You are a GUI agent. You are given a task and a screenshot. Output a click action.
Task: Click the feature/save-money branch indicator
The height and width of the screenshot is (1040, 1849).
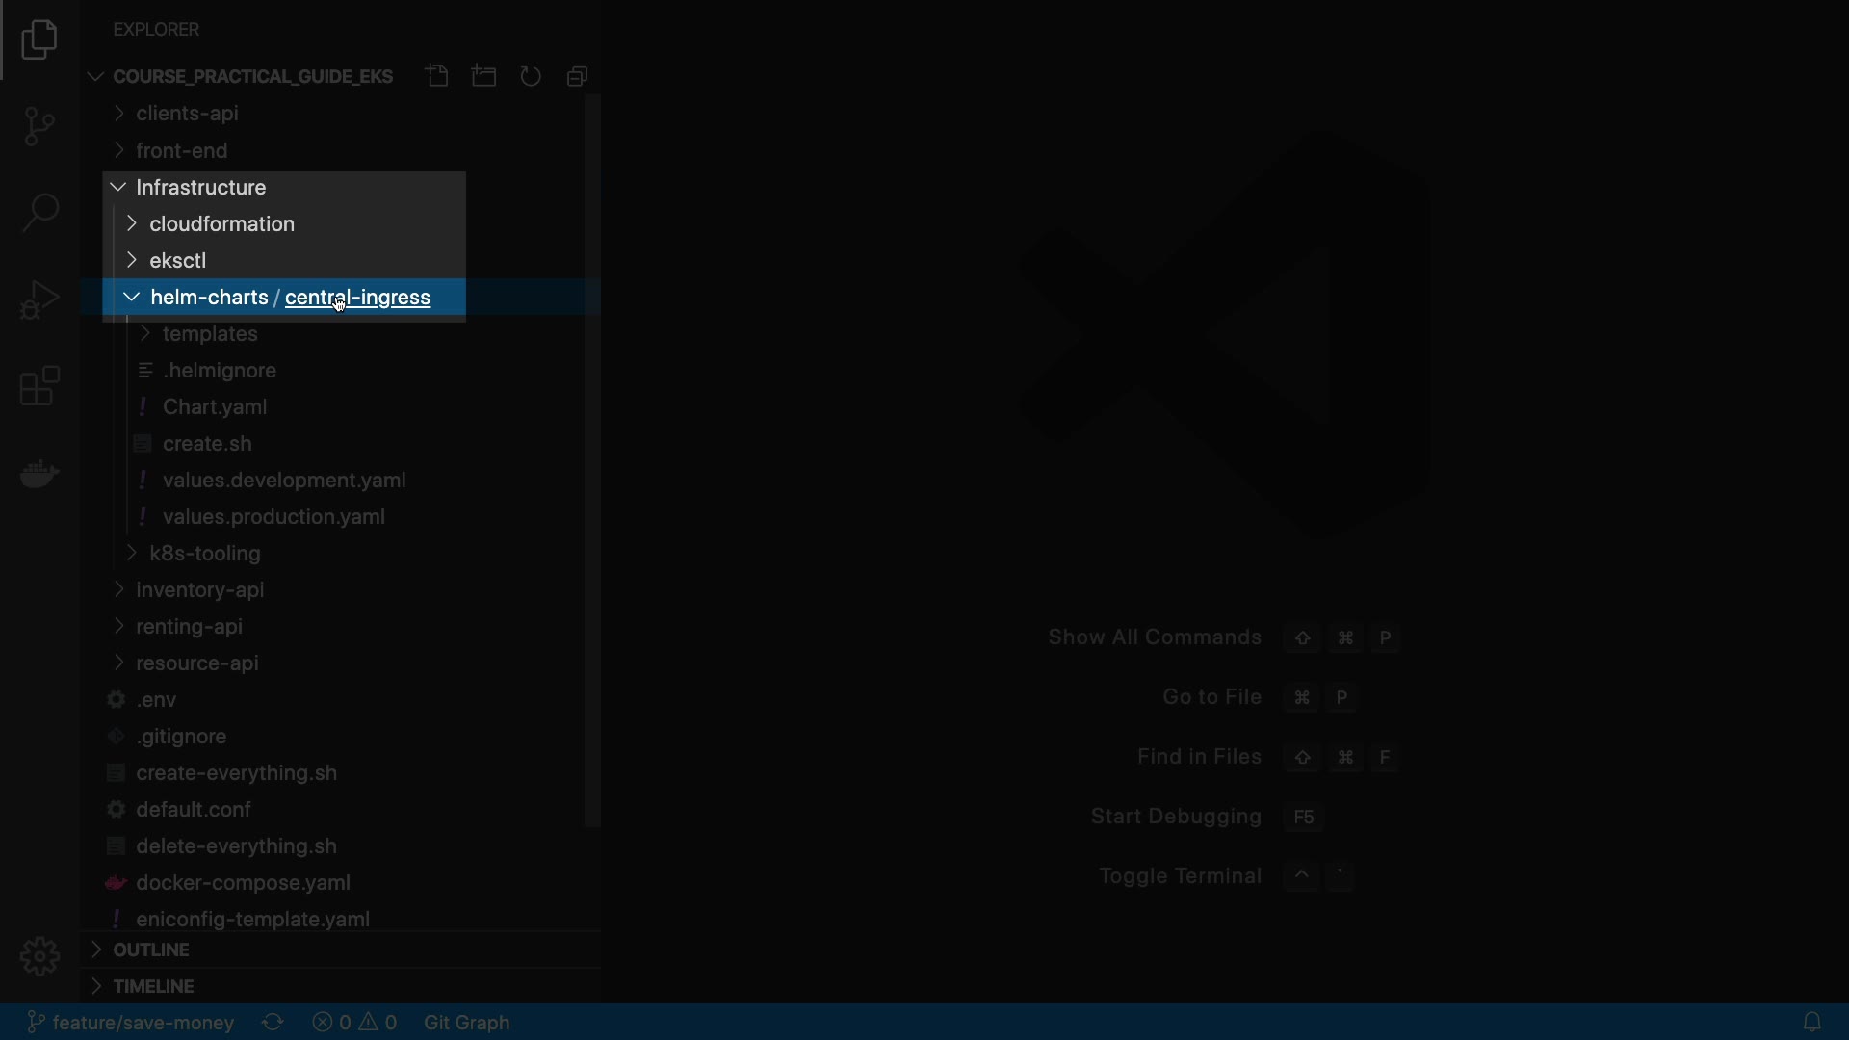(x=130, y=1022)
